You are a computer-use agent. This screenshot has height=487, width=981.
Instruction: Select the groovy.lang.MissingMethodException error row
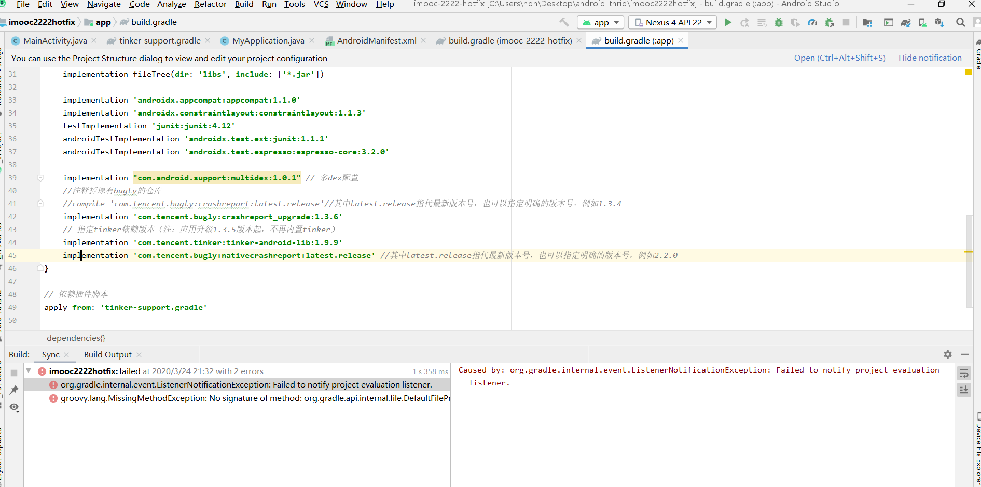click(237, 398)
